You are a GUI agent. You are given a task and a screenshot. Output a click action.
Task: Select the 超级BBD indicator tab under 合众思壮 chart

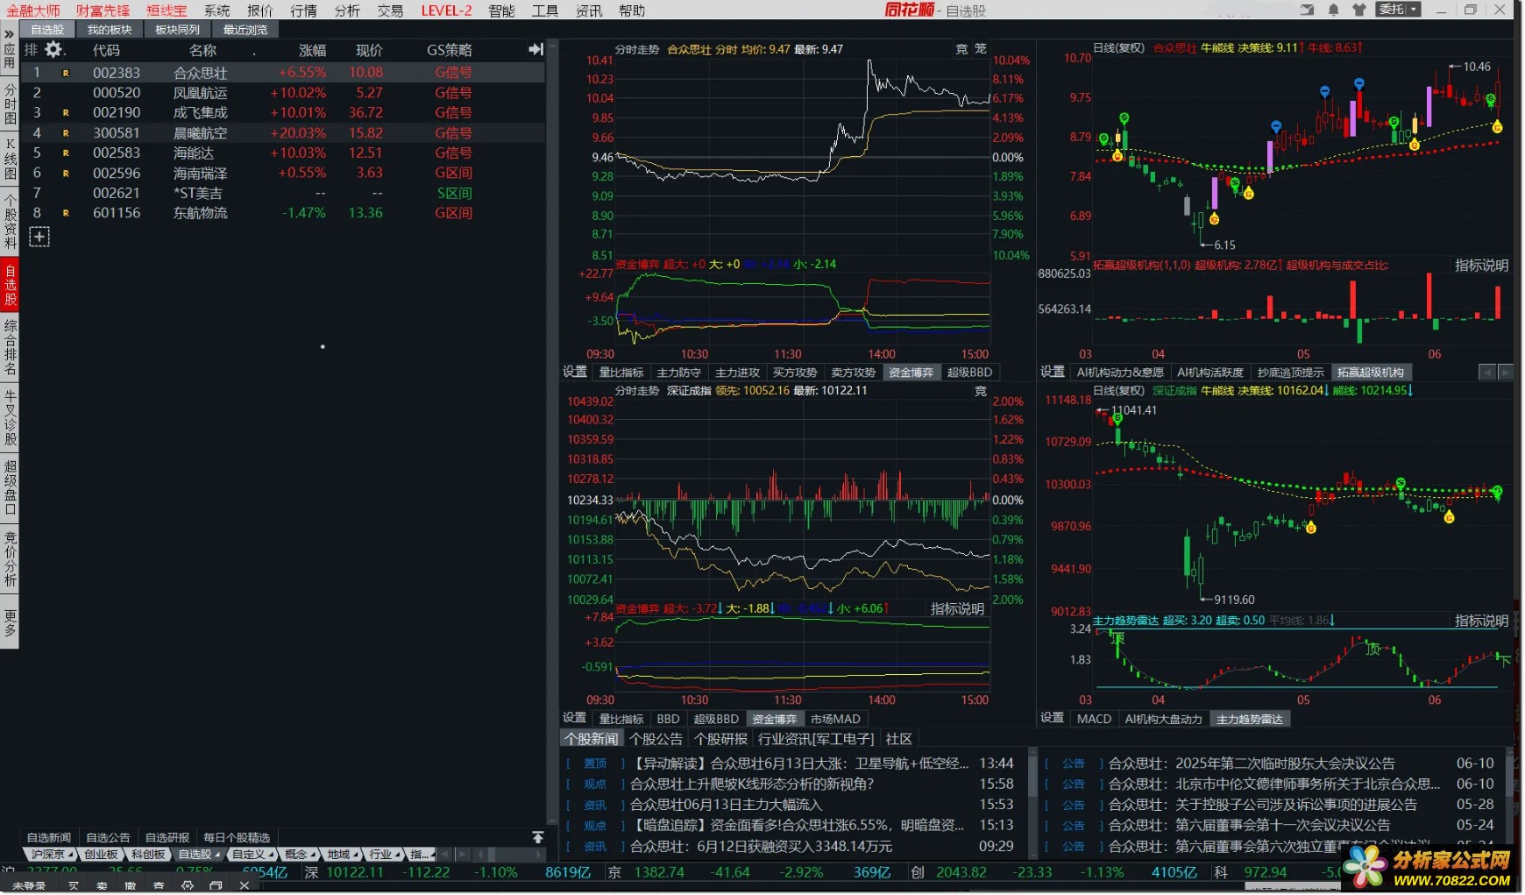coord(969,373)
